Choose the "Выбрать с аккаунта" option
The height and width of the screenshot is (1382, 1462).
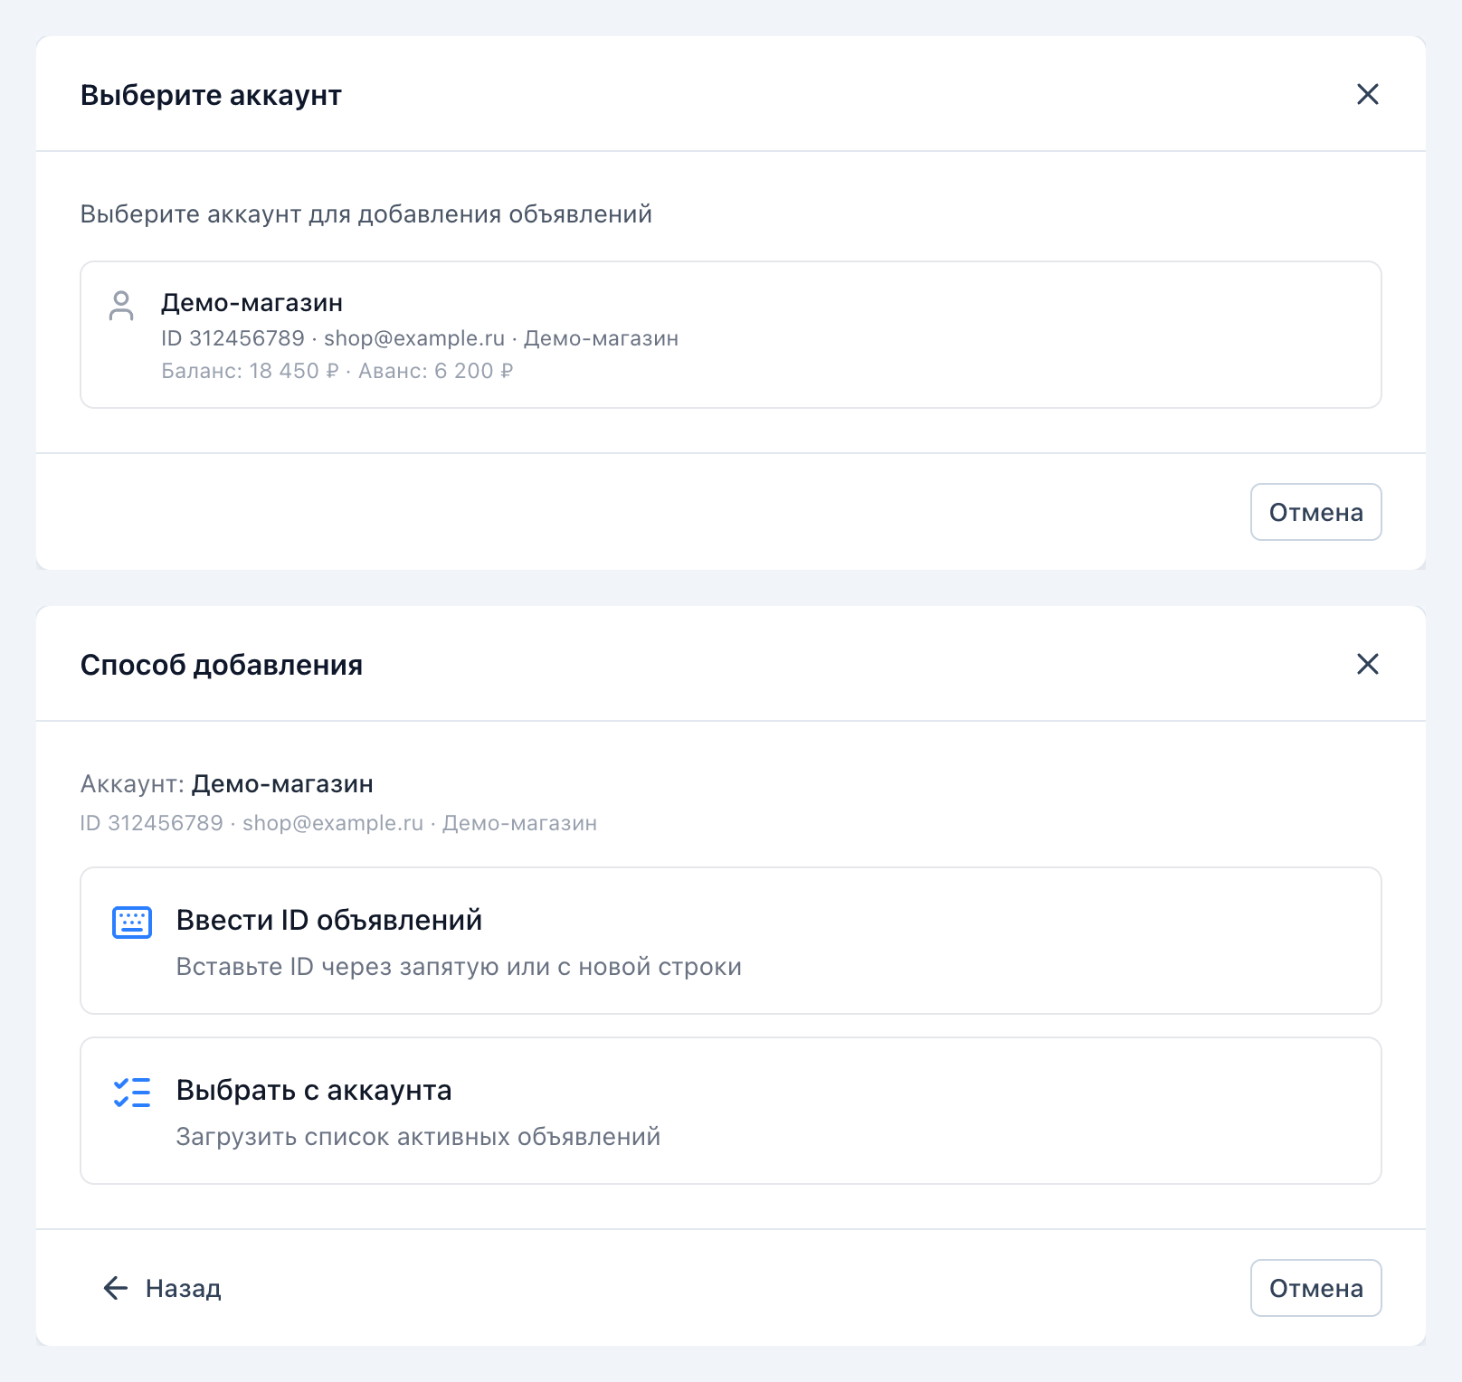click(731, 1111)
